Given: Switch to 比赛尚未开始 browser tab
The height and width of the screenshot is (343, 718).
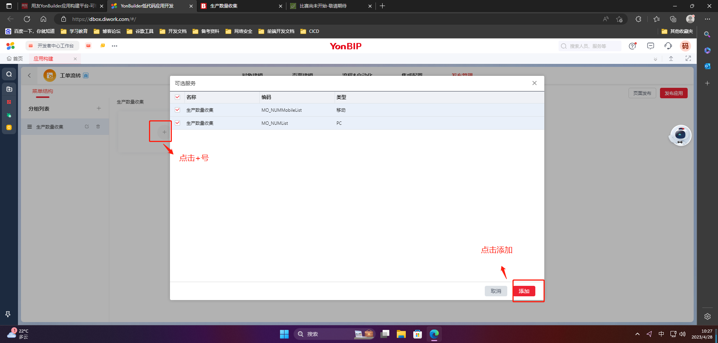Looking at the screenshot, I should [331, 6].
